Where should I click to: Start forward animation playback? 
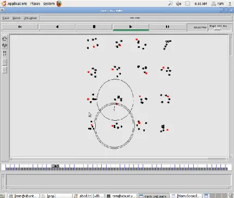(131, 27)
